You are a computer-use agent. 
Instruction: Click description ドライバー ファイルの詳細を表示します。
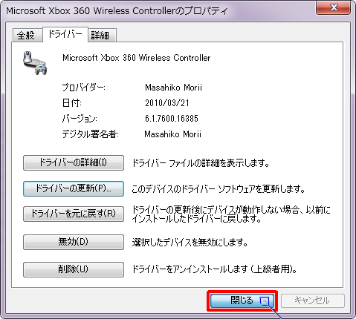[201, 163]
